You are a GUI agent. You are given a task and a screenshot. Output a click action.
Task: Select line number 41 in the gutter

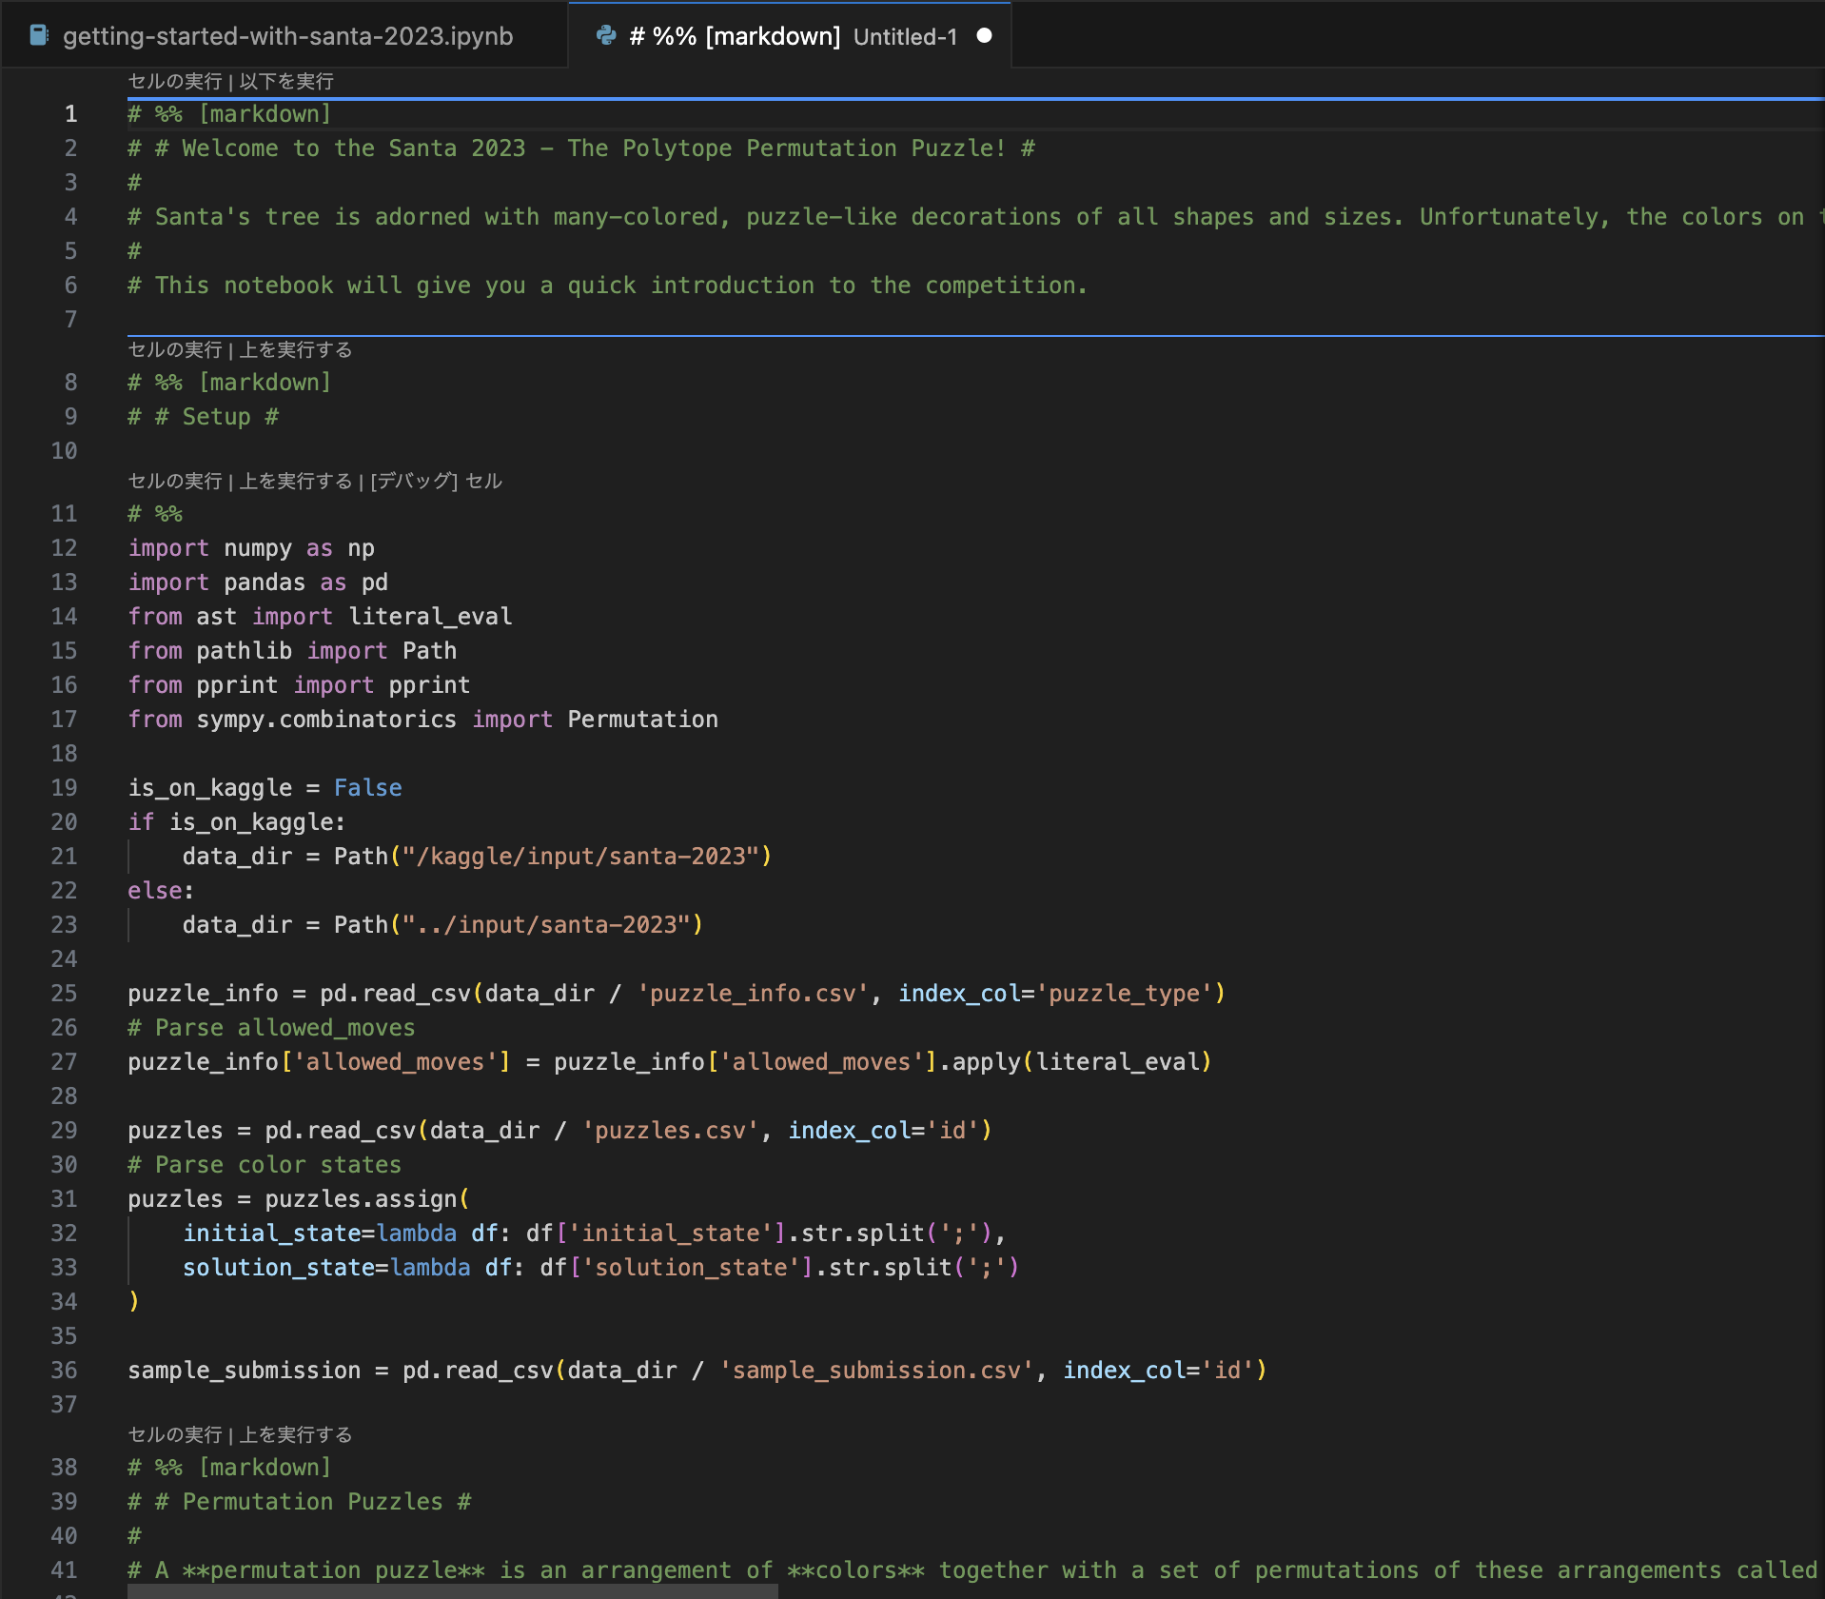click(65, 1569)
